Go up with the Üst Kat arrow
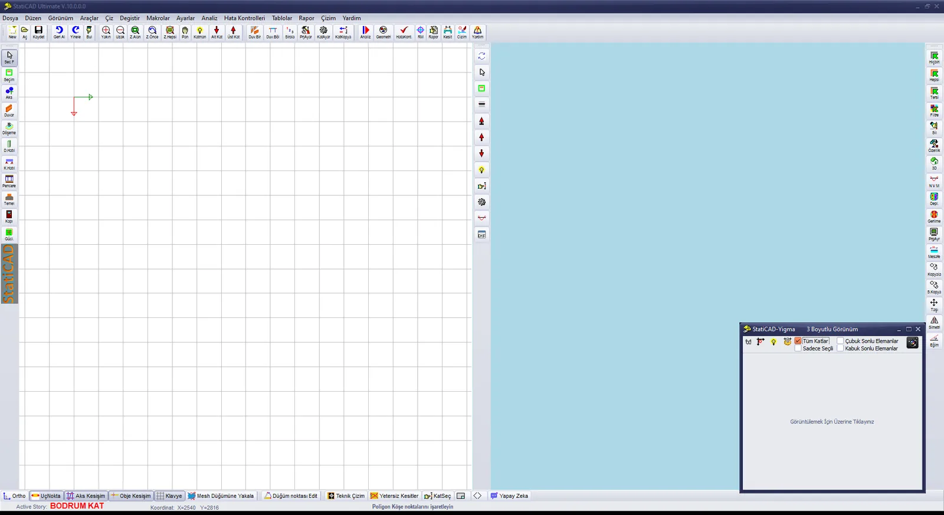Screen dimensions: 944x515 tap(234, 32)
